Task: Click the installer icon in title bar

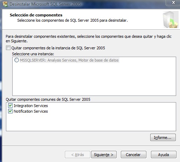Action: [x=5, y=4]
